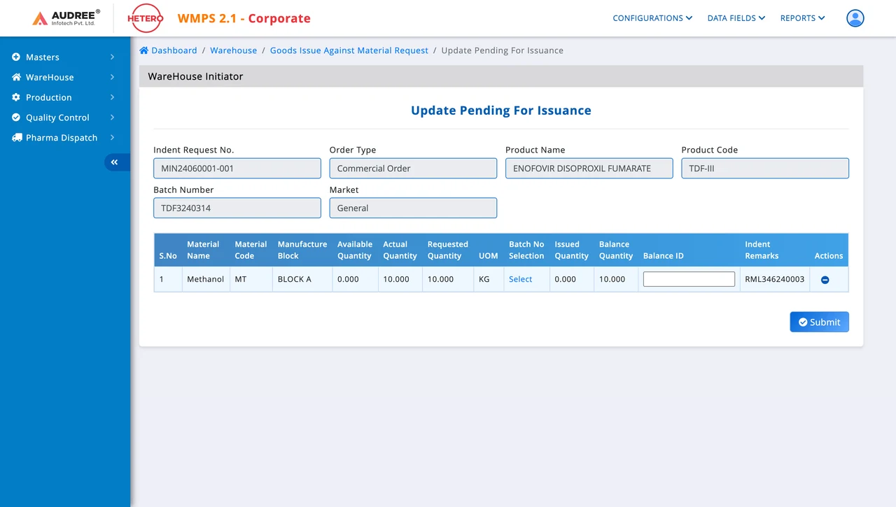Viewport: 896px width, 507px height.
Task: Open the Data Fields dropdown menu
Action: (736, 18)
